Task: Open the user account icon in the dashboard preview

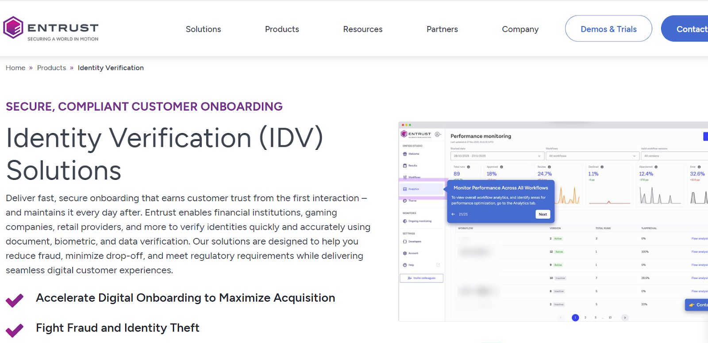Action: (x=438, y=134)
